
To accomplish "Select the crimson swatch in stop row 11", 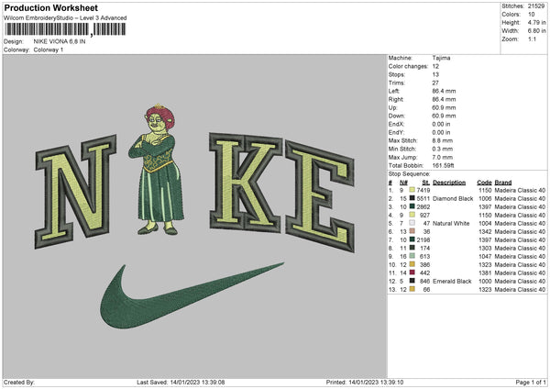I will coord(412,272).
